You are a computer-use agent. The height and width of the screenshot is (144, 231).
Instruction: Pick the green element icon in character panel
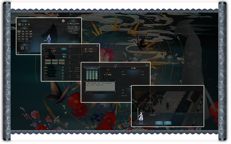point(29,24)
